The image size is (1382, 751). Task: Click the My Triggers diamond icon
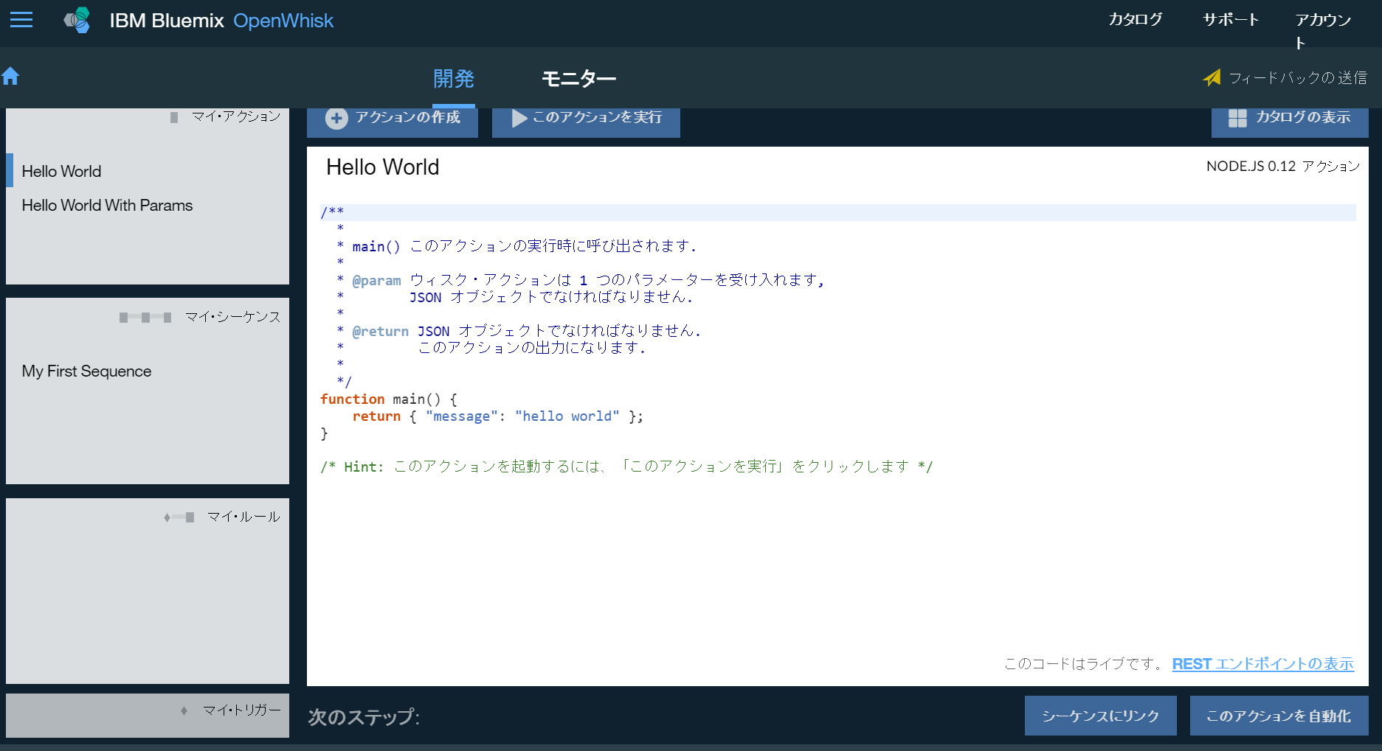pos(184,710)
